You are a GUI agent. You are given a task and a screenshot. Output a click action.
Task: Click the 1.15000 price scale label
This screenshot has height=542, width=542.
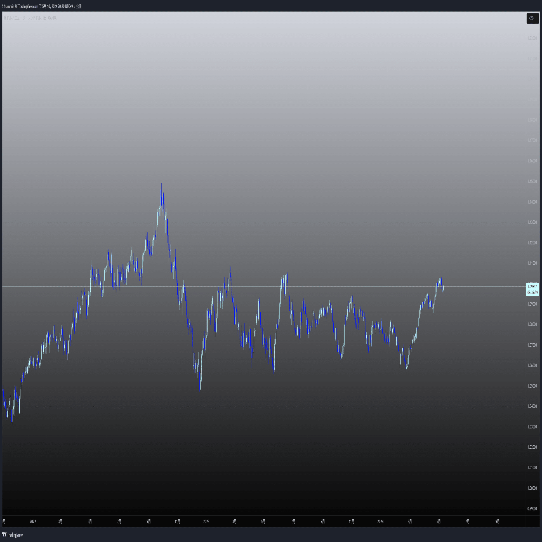[x=532, y=182]
